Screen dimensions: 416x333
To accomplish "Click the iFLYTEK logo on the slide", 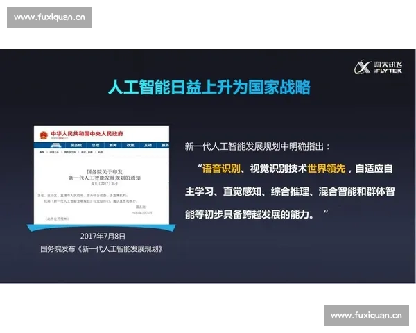I will coord(378,67).
